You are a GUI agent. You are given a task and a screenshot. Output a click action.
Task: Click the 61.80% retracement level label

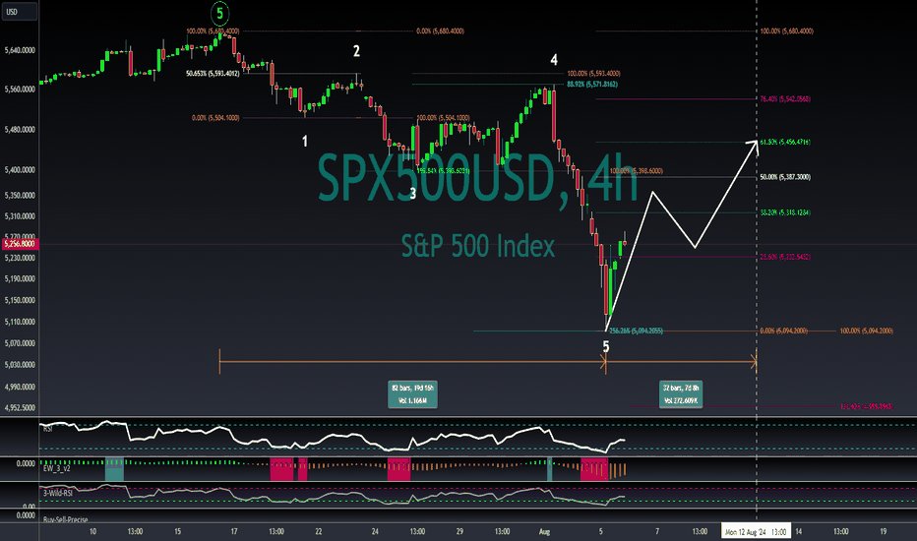pyautogui.click(x=785, y=142)
